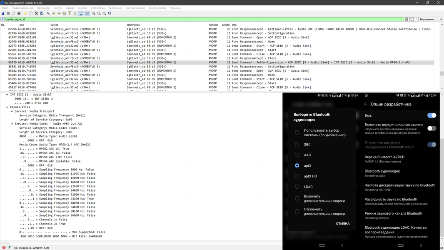The width and height of the screenshot is (444, 250).
Task: Sort packets by Source column header
Action: (55, 25)
